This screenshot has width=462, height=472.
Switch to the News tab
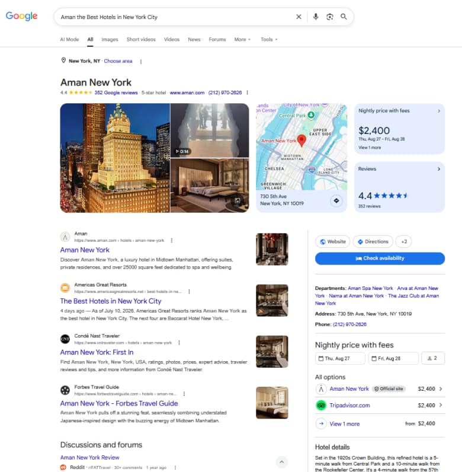(194, 40)
